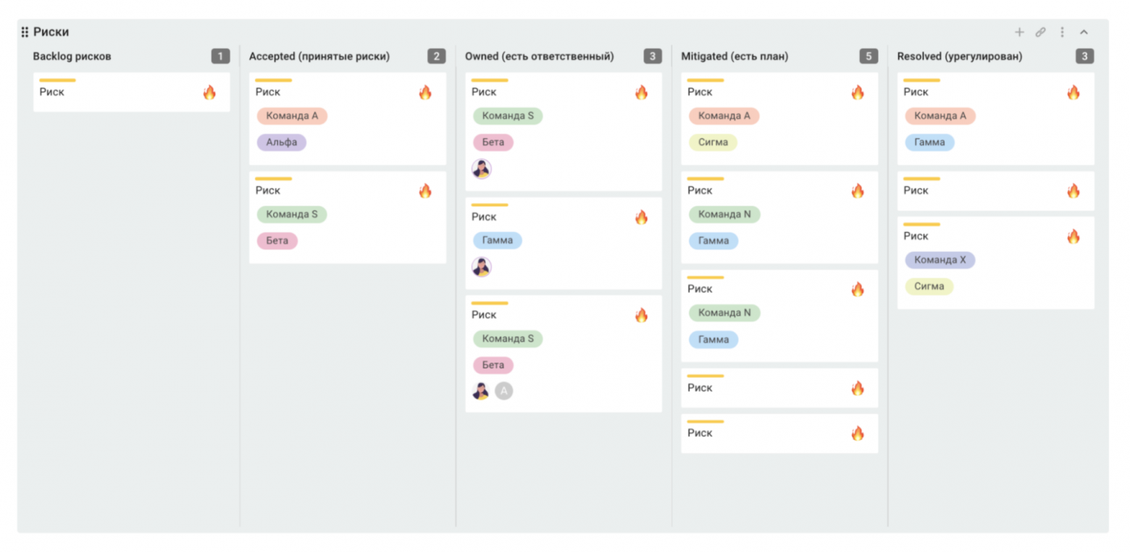Select the Команда A tag in Resolved column
The height and width of the screenshot is (553, 1130).
[940, 116]
